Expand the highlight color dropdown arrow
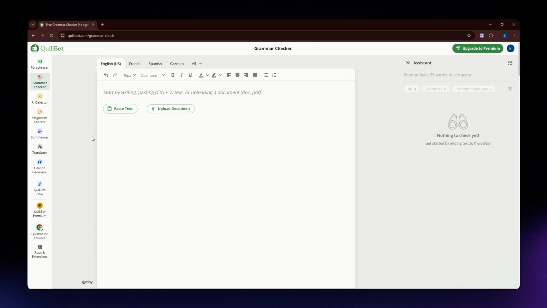This screenshot has width=547, height=308. click(x=220, y=75)
